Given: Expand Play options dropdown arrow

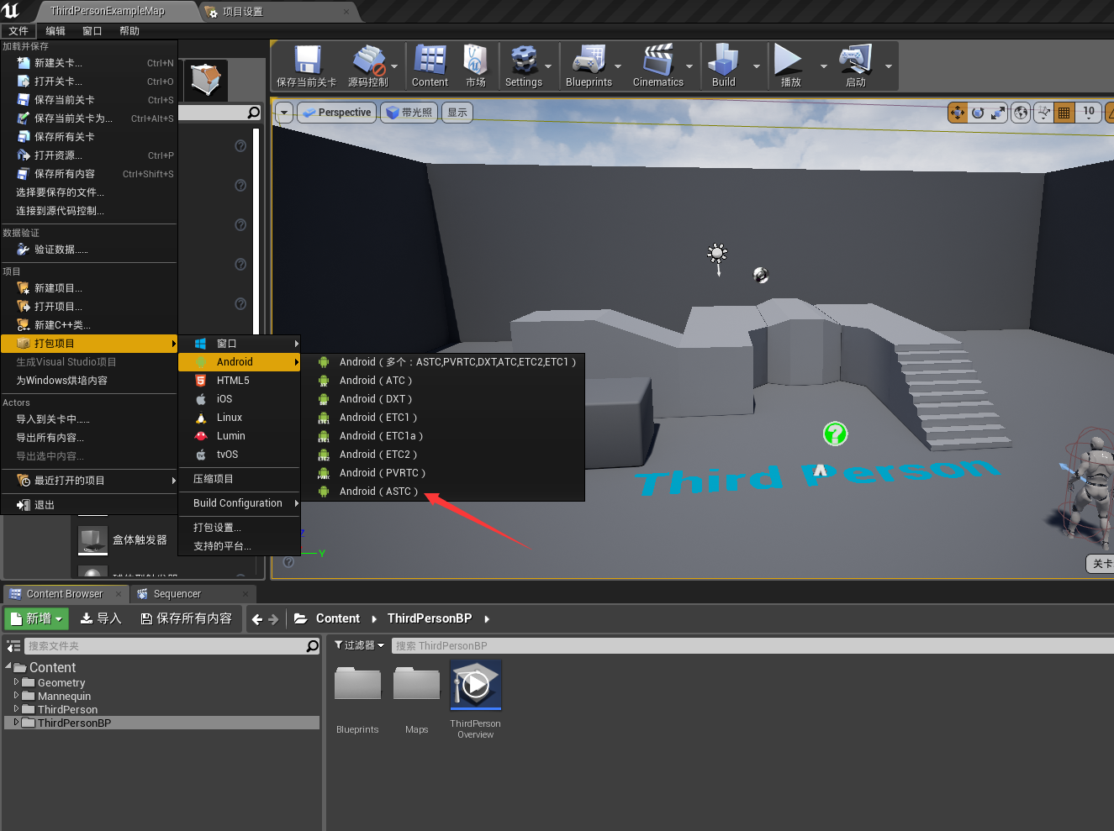Looking at the screenshot, I should coord(823,66).
